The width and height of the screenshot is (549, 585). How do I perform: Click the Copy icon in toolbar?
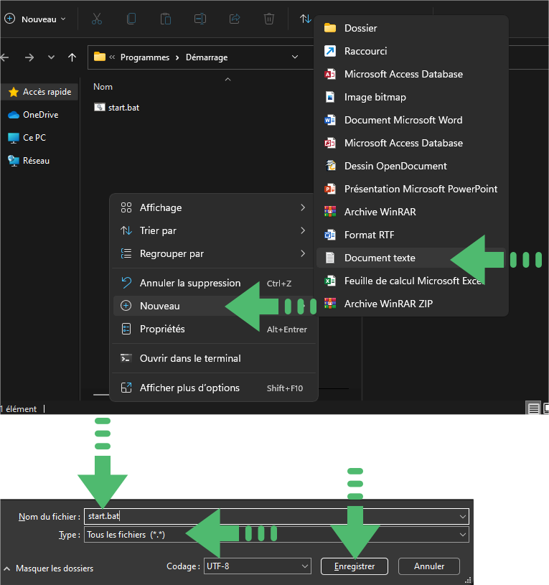(x=131, y=19)
